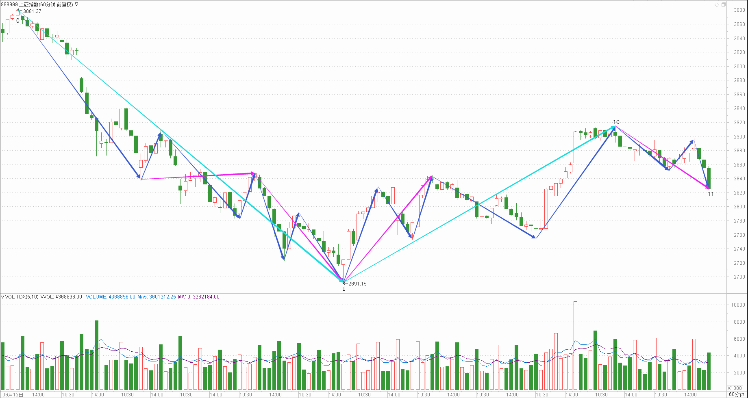Click the 10000 label on the volume axis
The image size is (748, 398).
coord(738,305)
